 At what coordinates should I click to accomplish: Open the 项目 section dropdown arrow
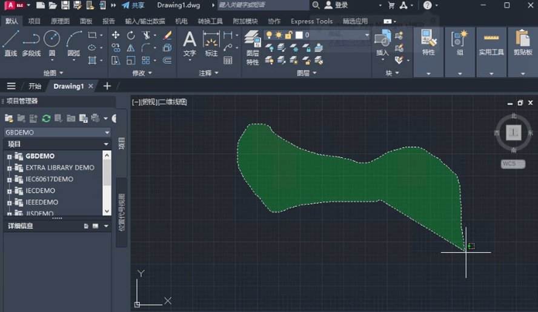pyautogui.click(x=106, y=144)
